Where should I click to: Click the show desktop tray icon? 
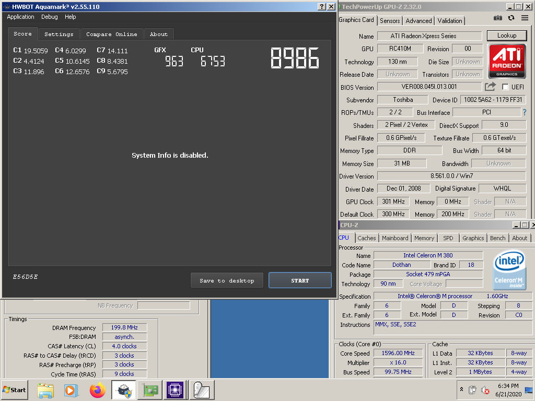click(529, 390)
